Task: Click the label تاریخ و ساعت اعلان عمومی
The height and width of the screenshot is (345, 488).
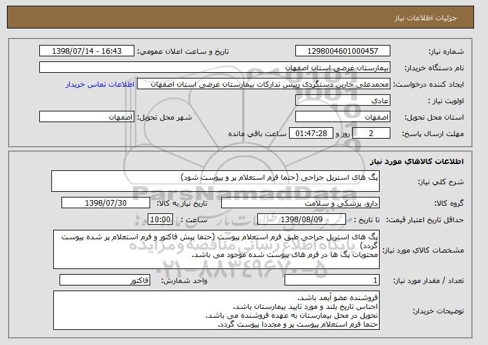Action: pyautogui.click(x=183, y=51)
